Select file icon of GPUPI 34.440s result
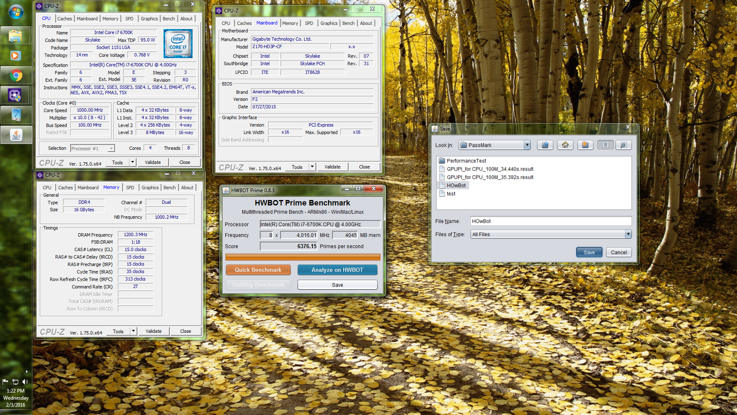737x415 pixels. 442,169
